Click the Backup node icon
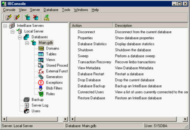This screenshot has width=190, height=130. click(27, 100)
